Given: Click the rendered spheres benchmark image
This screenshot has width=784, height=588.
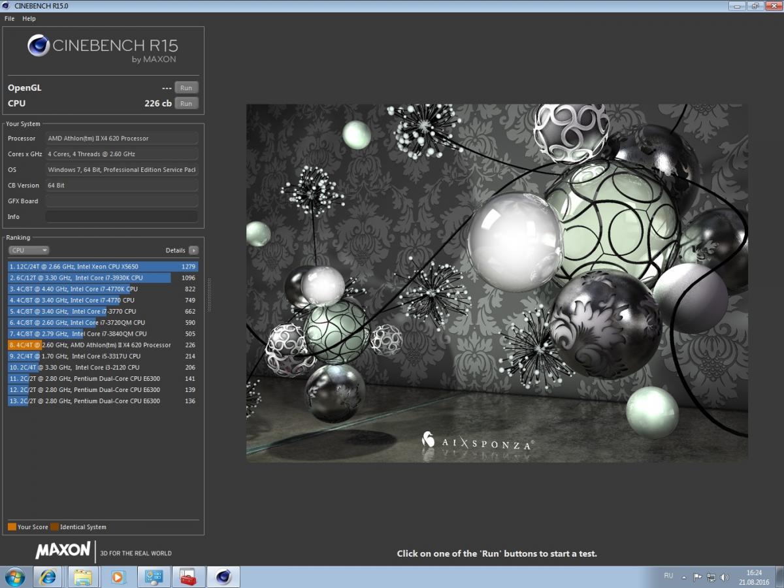Looking at the screenshot, I should (x=497, y=283).
